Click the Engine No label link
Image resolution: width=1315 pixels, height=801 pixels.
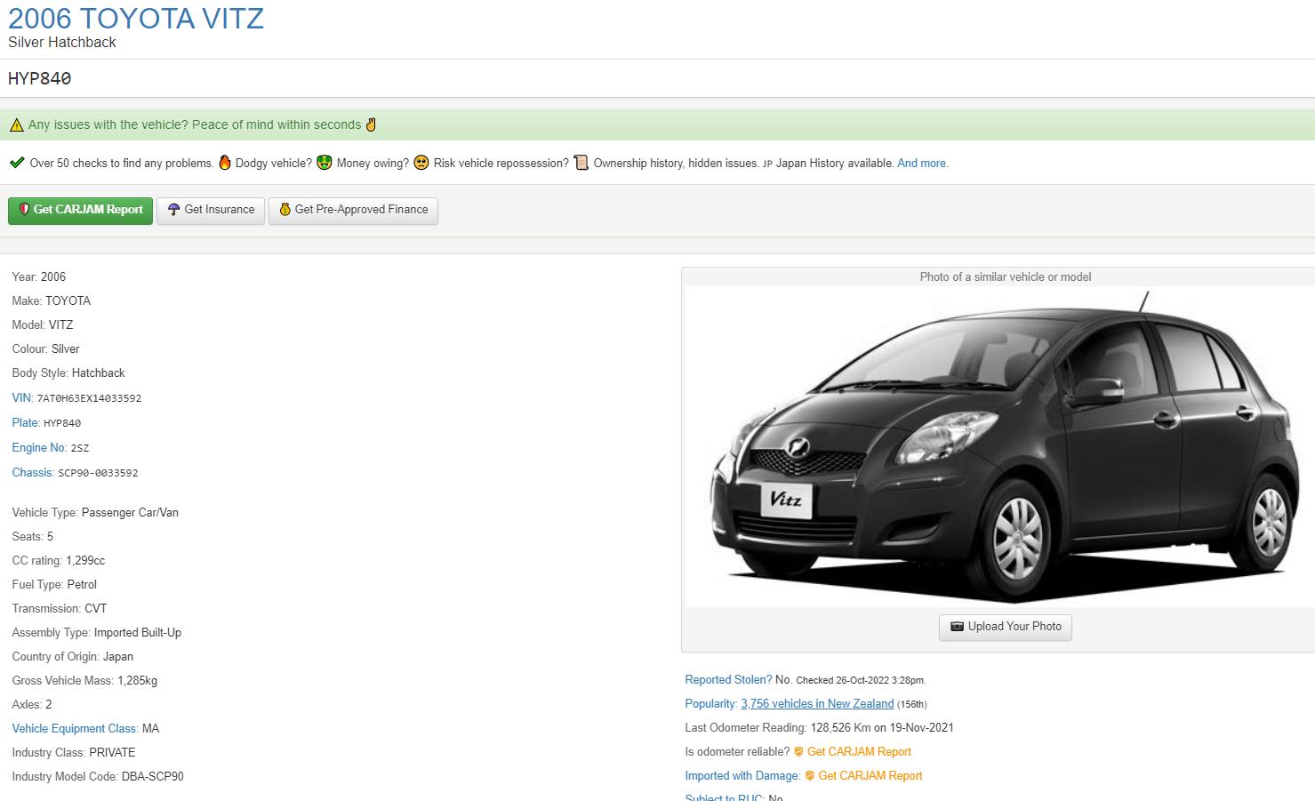(x=39, y=447)
